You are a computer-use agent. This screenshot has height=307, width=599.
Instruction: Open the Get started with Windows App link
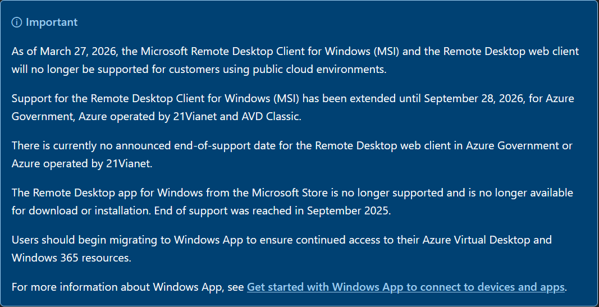405,287
